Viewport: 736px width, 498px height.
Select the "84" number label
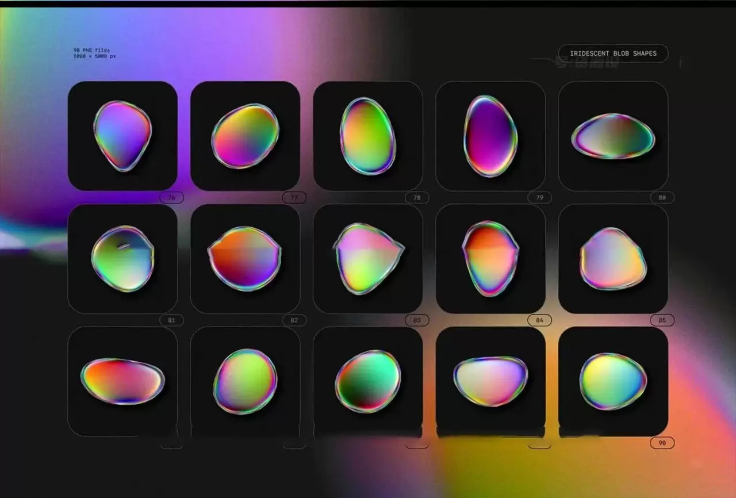[x=539, y=320]
